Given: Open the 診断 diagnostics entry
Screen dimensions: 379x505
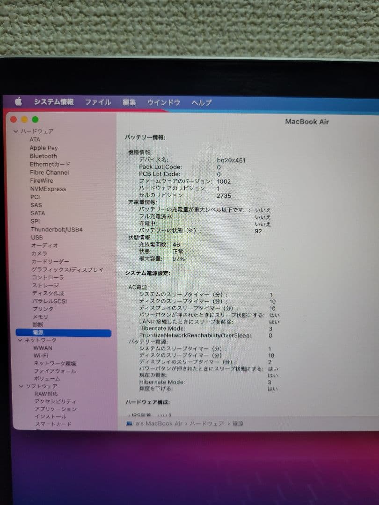Looking at the screenshot, I should pyautogui.click(x=37, y=324).
